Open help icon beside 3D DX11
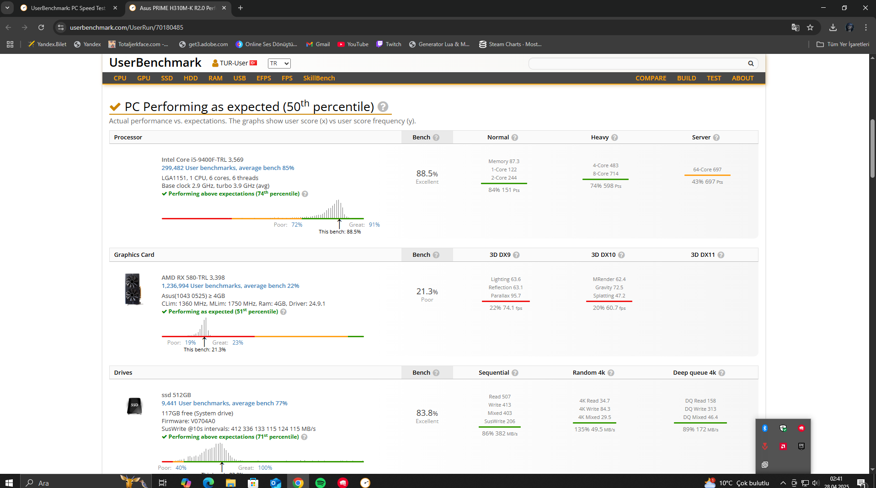 coord(721,255)
